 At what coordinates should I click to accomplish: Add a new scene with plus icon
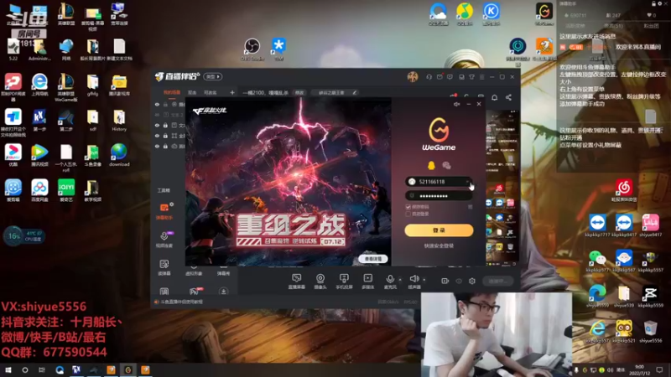point(232,92)
